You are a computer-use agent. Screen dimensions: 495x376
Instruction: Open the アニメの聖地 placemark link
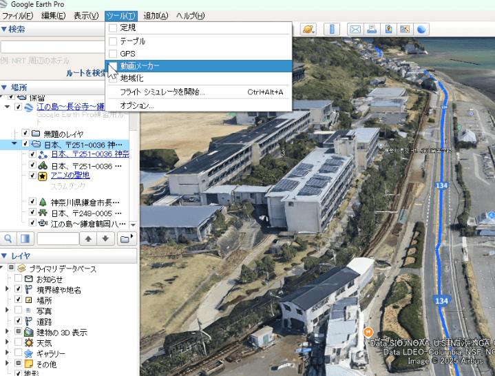tap(70, 176)
